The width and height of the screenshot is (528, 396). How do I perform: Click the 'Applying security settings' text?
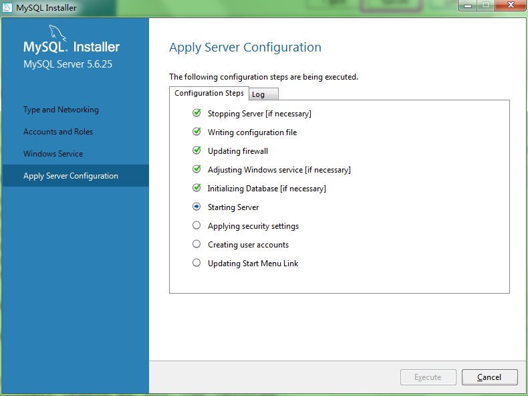(x=253, y=226)
